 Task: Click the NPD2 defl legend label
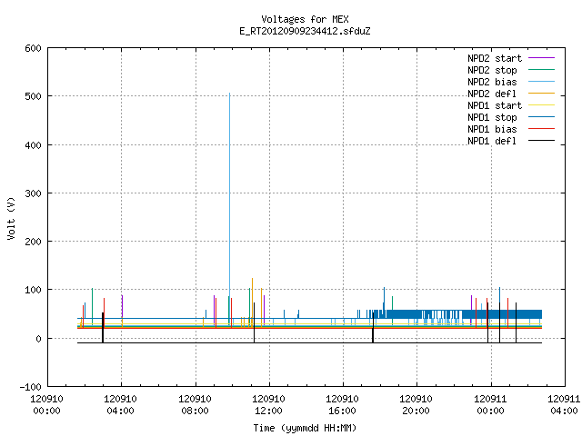point(492,94)
